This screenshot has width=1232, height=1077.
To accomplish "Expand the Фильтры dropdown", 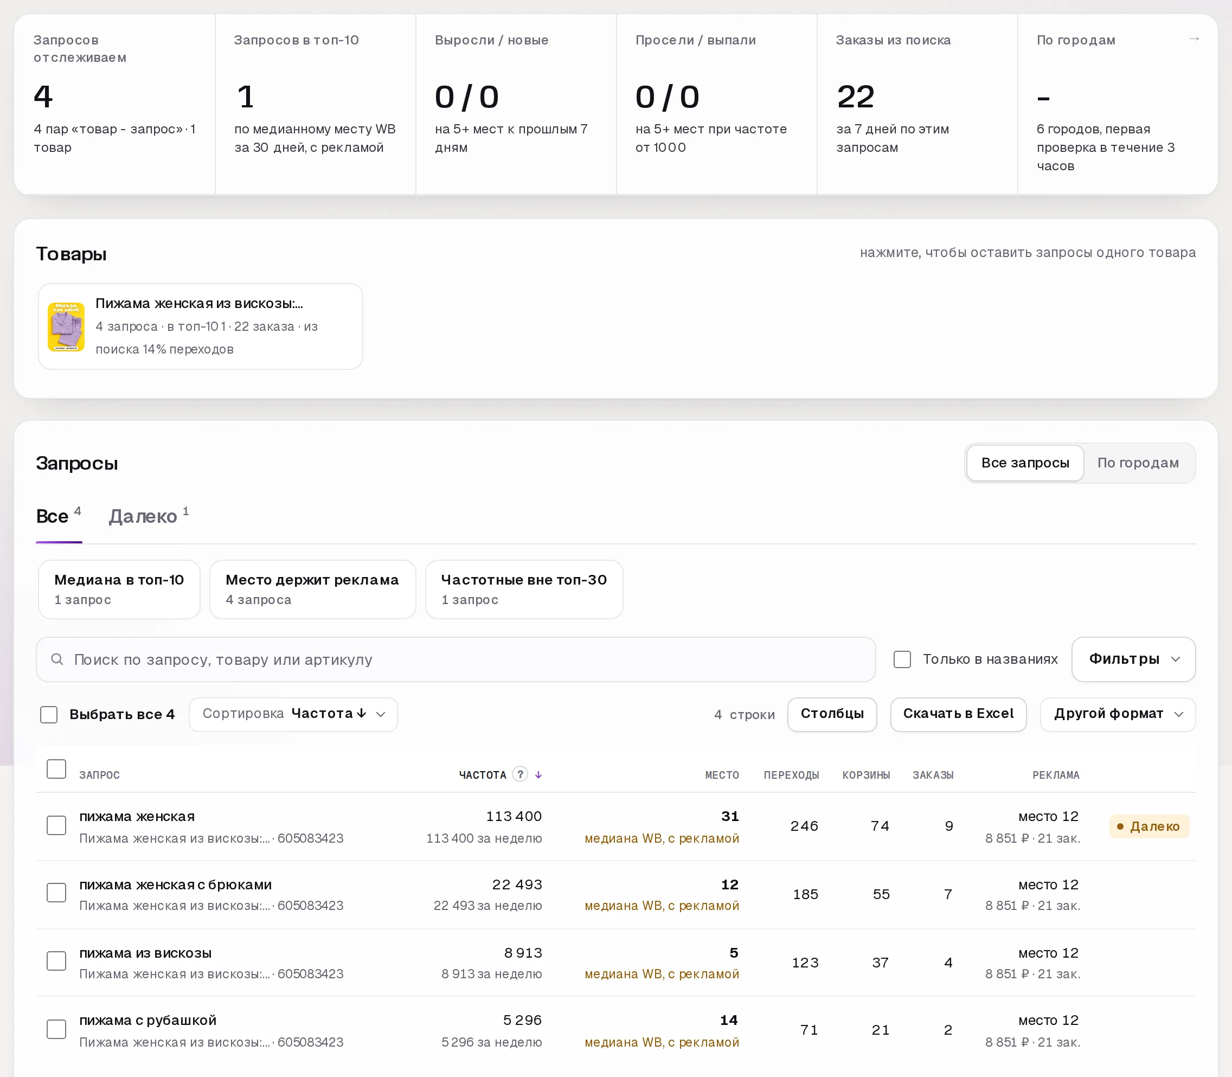I will [1133, 659].
